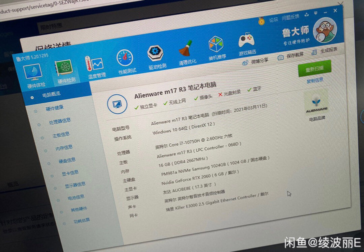Open 问题反馈 feedback link
Screen dimensions: 364x252
click(290, 17)
